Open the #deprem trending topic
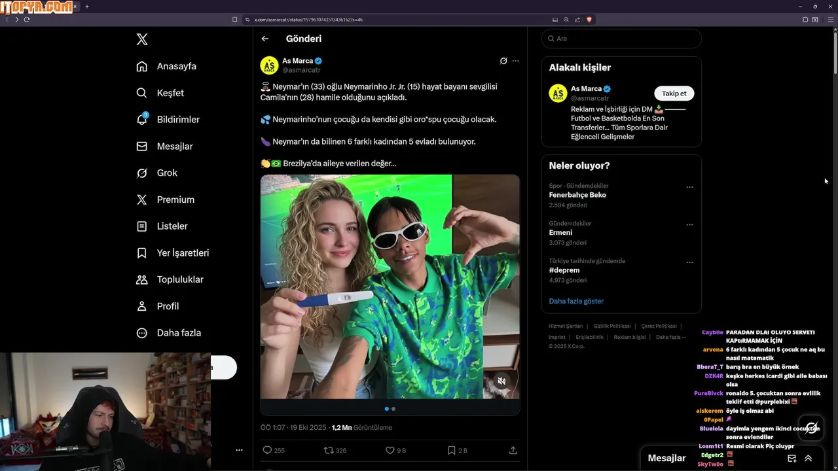This screenshot has width=838, height=471. pos(564,270)
